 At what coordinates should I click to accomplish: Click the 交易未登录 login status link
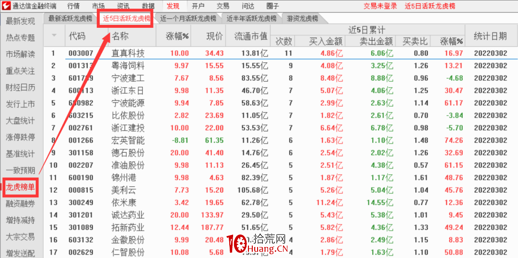(x=380, y=6)
